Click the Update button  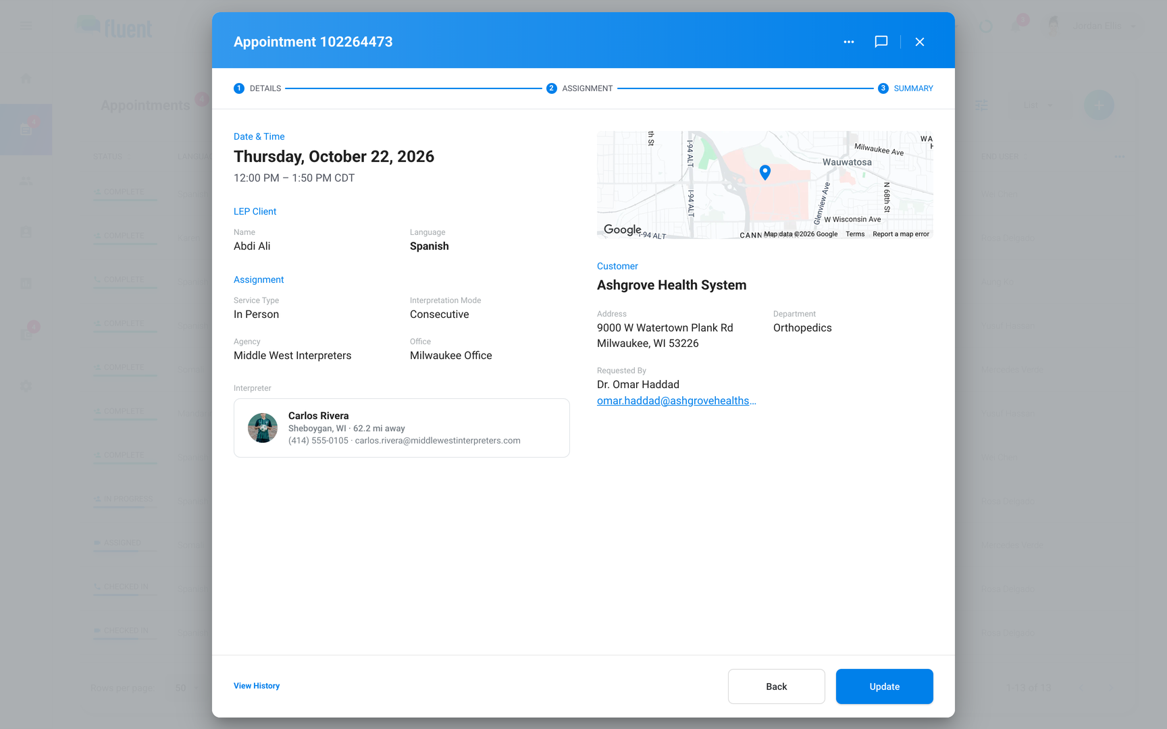click(885, 686)
